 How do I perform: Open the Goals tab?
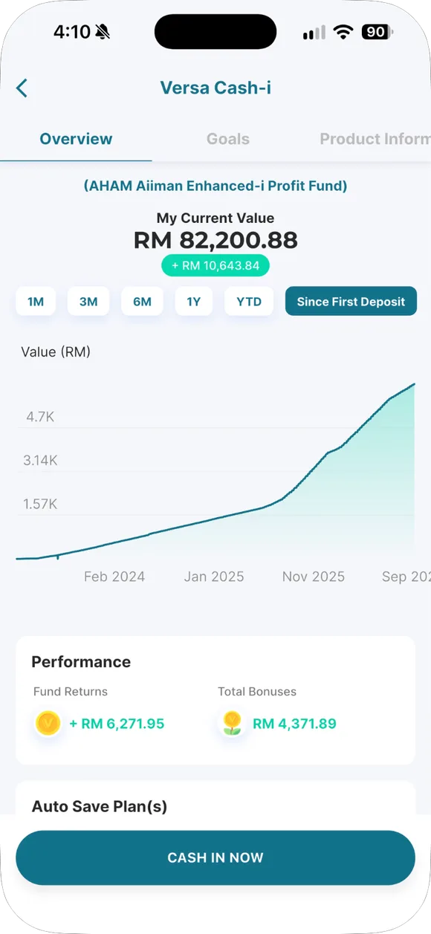[228, 139]
